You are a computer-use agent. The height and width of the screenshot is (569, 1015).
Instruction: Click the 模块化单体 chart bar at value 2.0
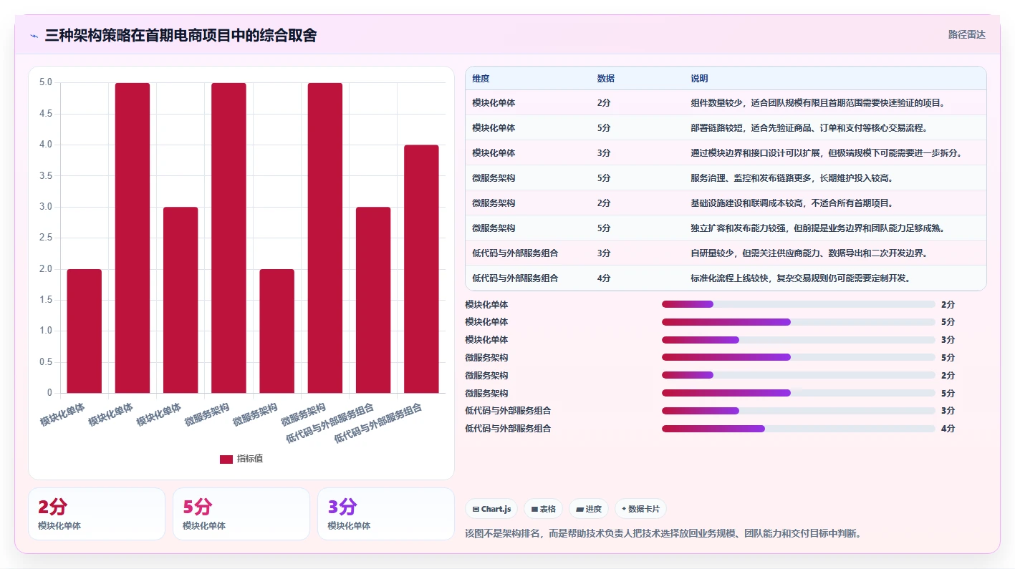click(85, 331)
